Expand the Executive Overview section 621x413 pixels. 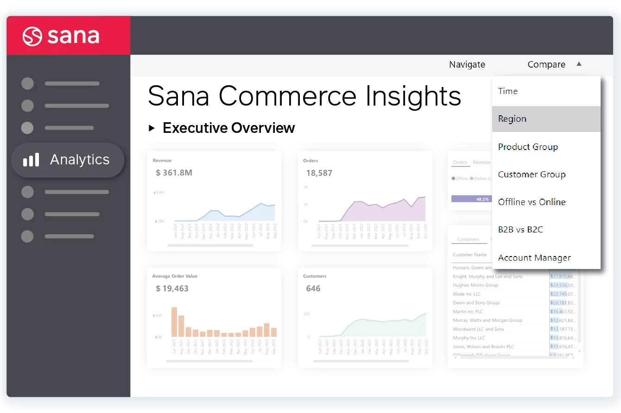click(x=152, y=128)
